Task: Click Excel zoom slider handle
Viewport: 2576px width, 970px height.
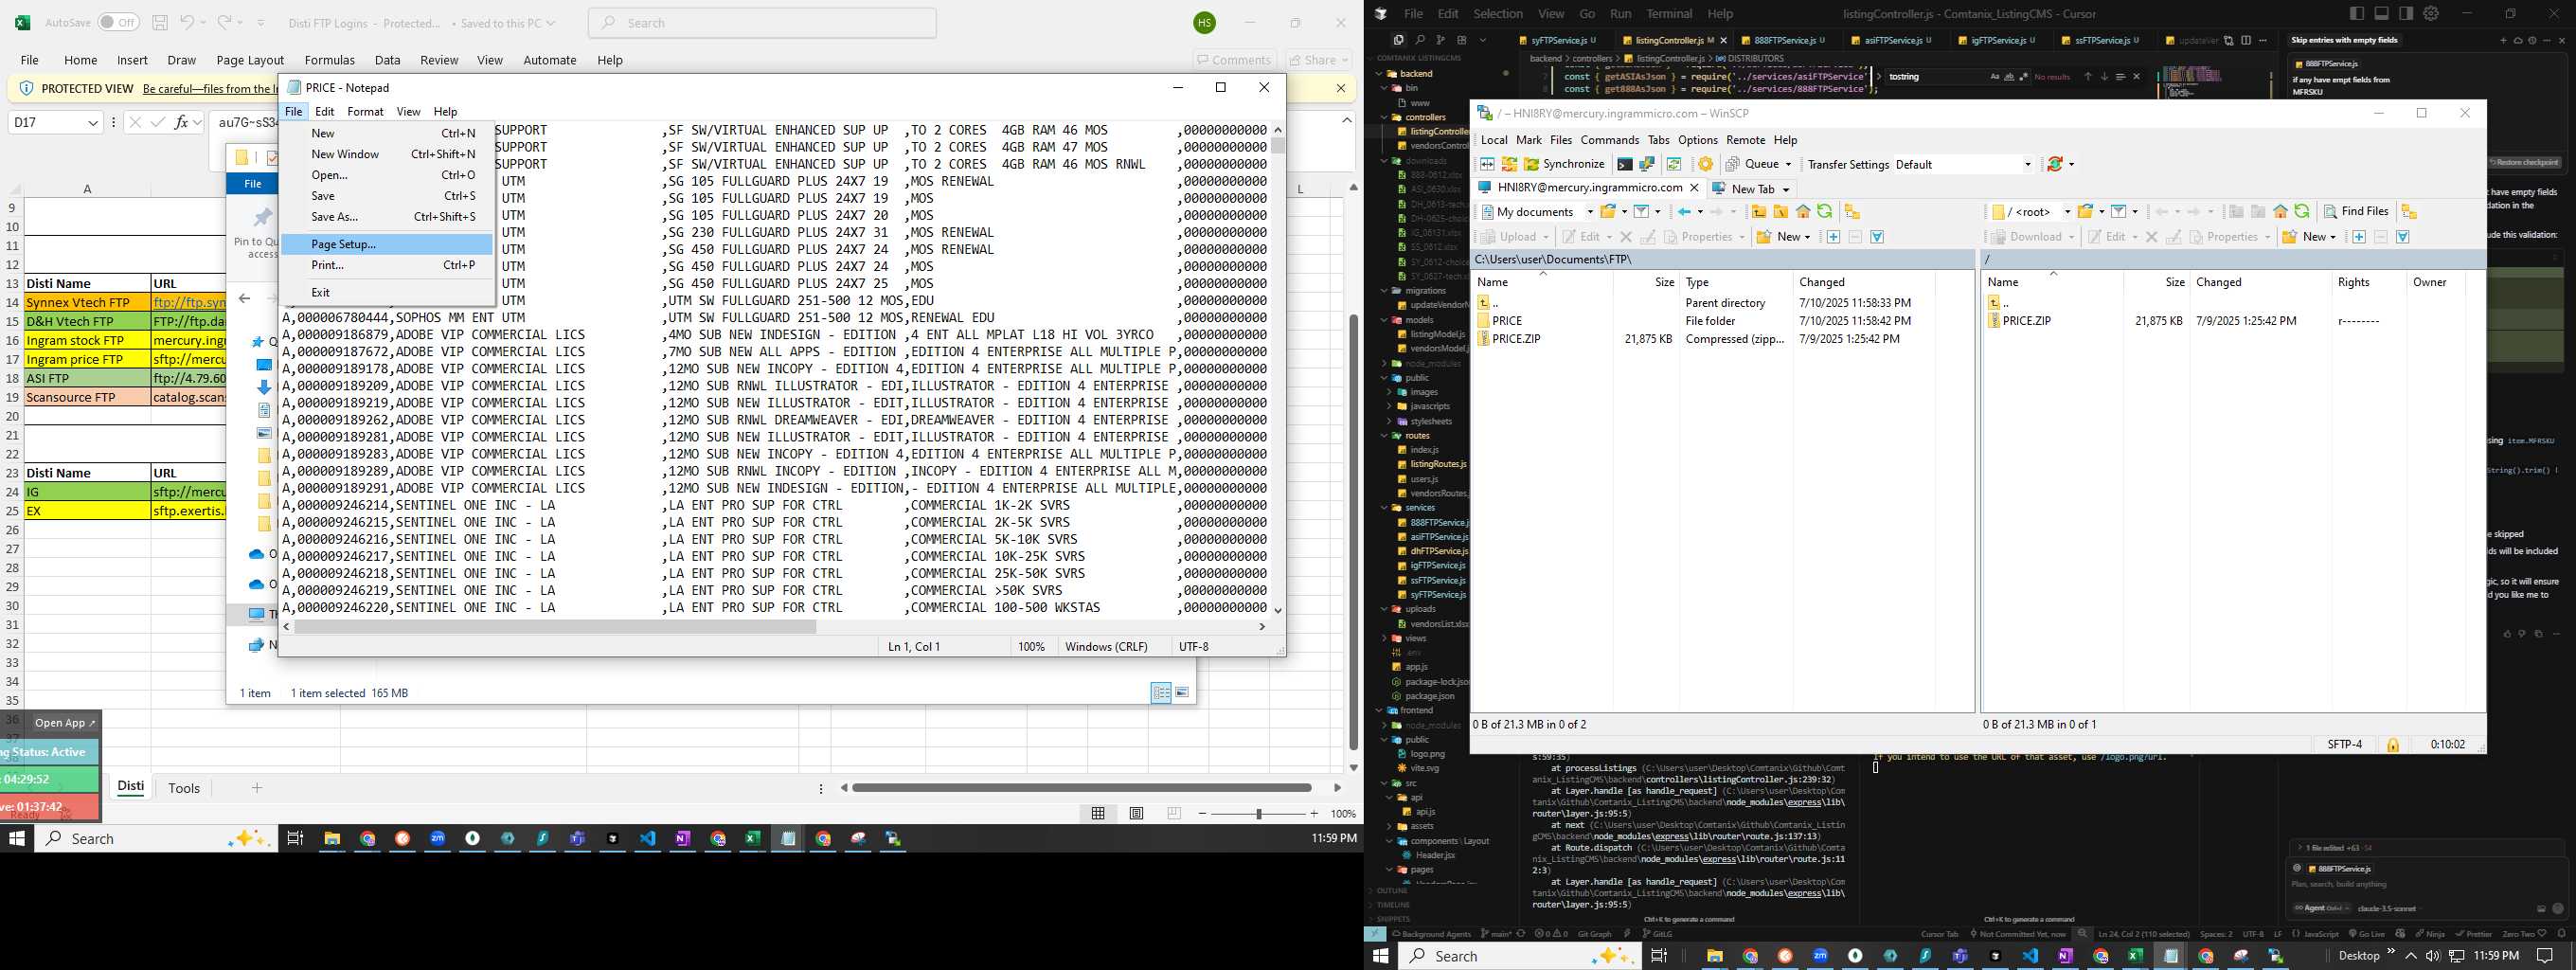Action: pyautogui.click(x=1258, y=814)
